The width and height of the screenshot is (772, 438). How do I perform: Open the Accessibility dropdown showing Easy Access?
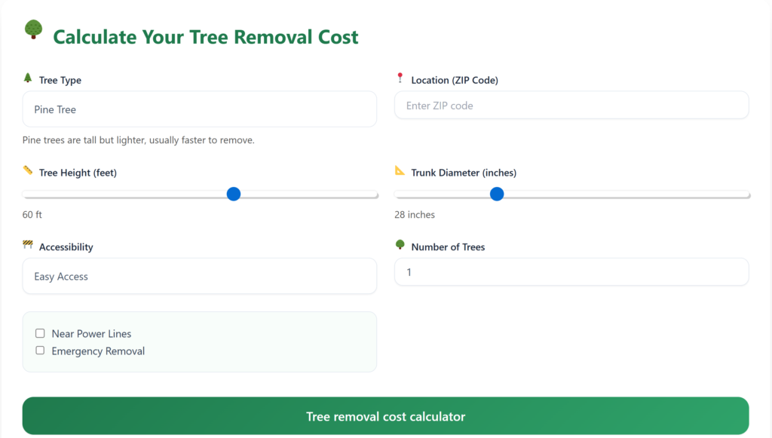[199, 276]
